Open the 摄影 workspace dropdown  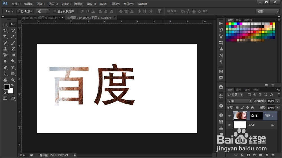click(267, 11)
